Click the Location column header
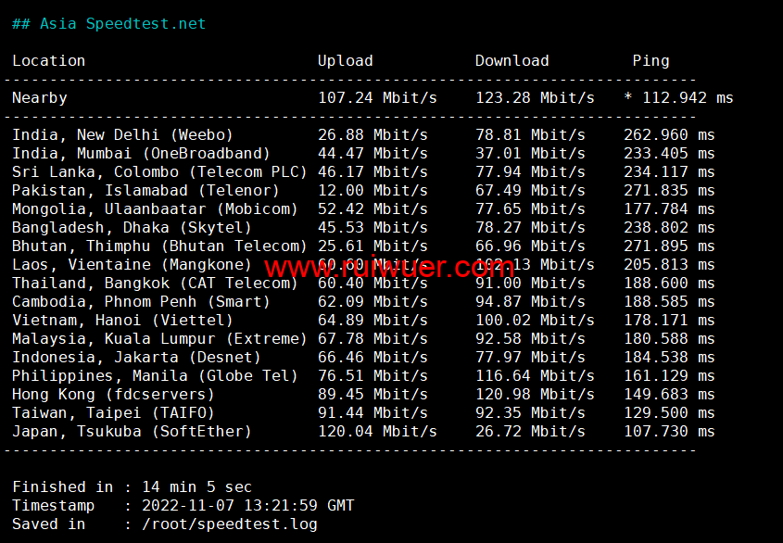The height and width of the screenshot is (543, 783). 48,61
